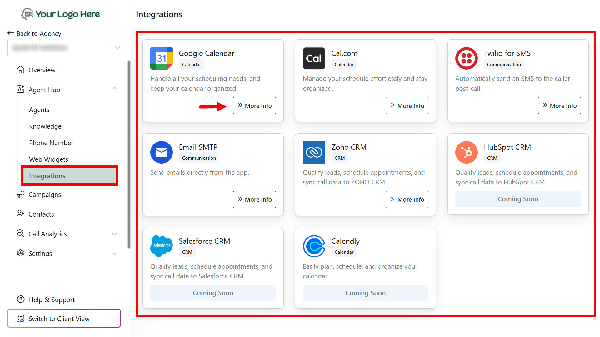Screen dimensions: 600x337
Task: Click the Salesforce cloud logo
Action: (161, 246)
